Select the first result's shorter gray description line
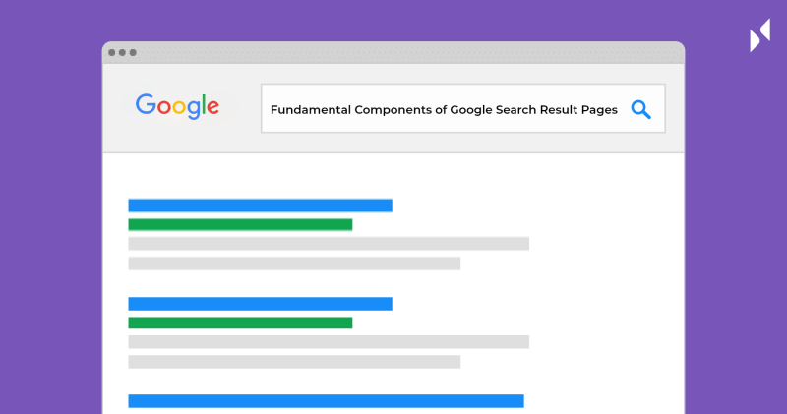Viewport: 787px width, 414px height. pos(294,264)
